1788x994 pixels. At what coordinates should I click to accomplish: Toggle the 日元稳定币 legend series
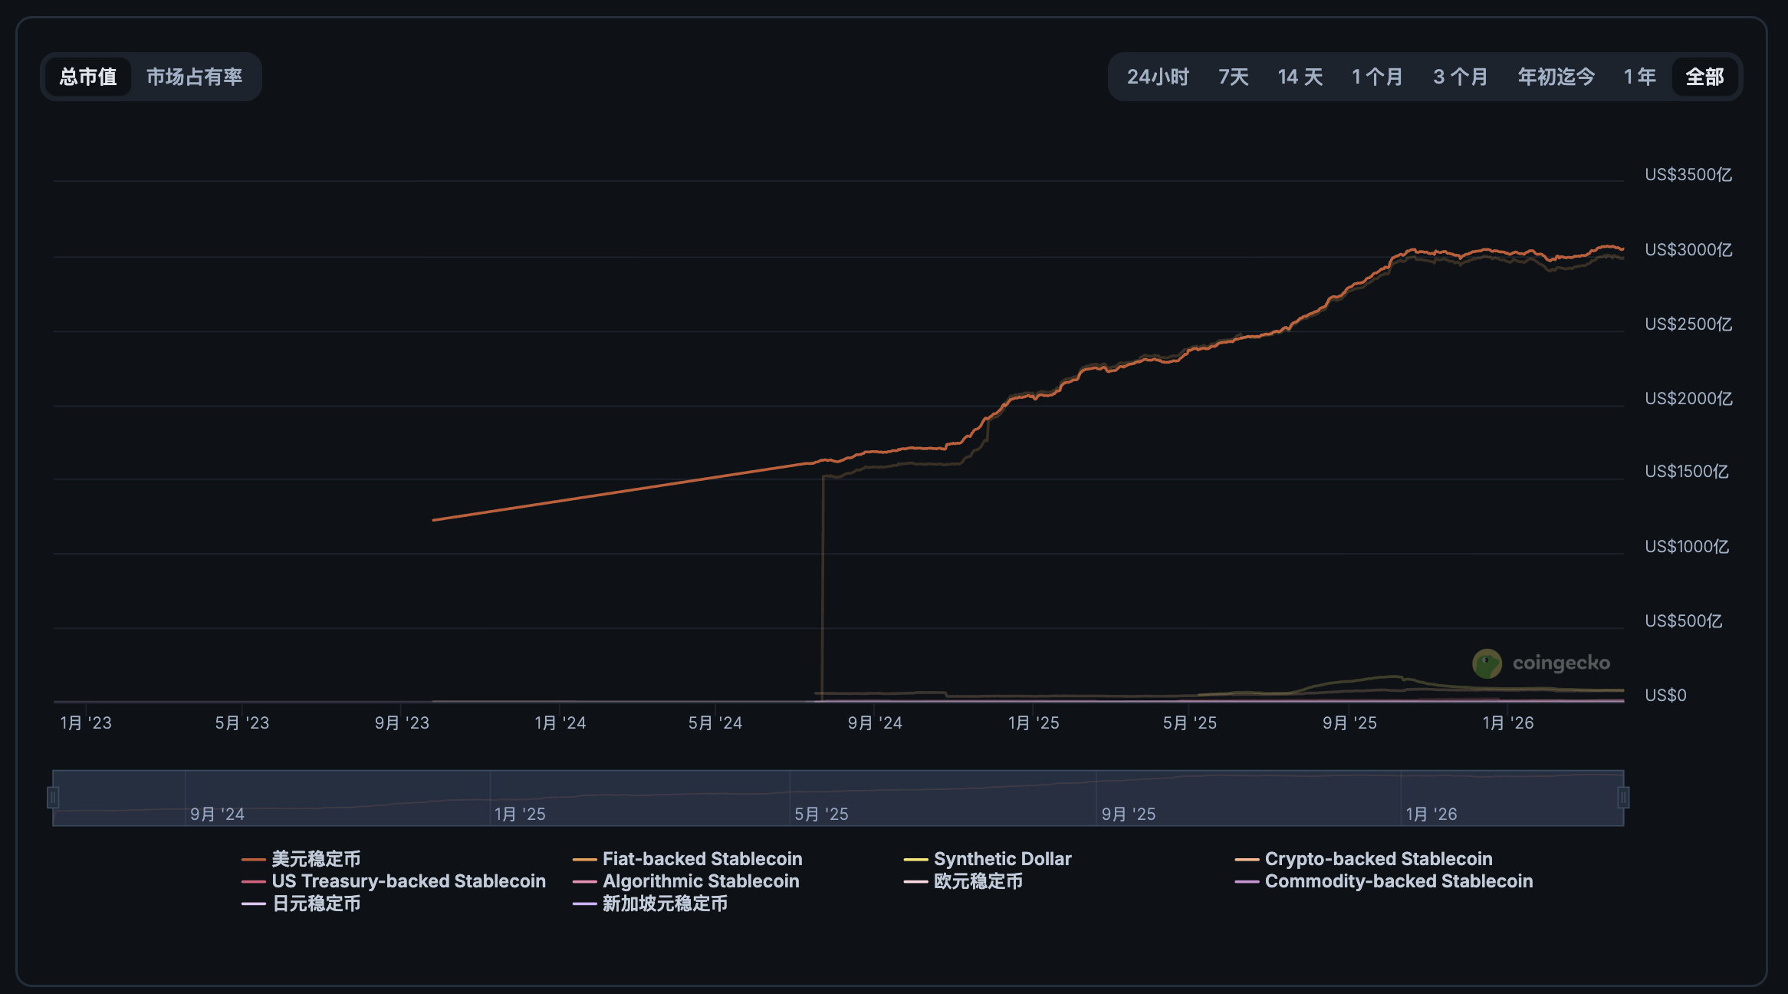pyautogui.click(x=301, y=903)
